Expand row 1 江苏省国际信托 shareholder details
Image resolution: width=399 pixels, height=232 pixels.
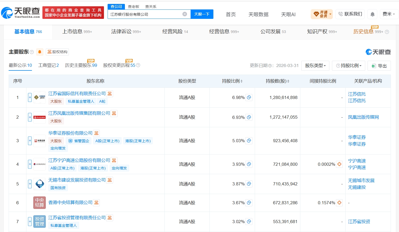30,97
